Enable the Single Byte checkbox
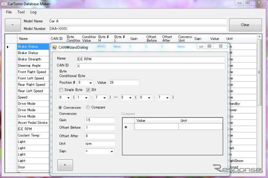Image resolution: width=268 pixels, height=178 pixels. 61,90
